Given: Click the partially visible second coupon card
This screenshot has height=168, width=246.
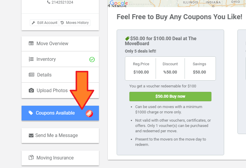Looking at the screenshot, I should pyautogui.click(x=242, y=82).
